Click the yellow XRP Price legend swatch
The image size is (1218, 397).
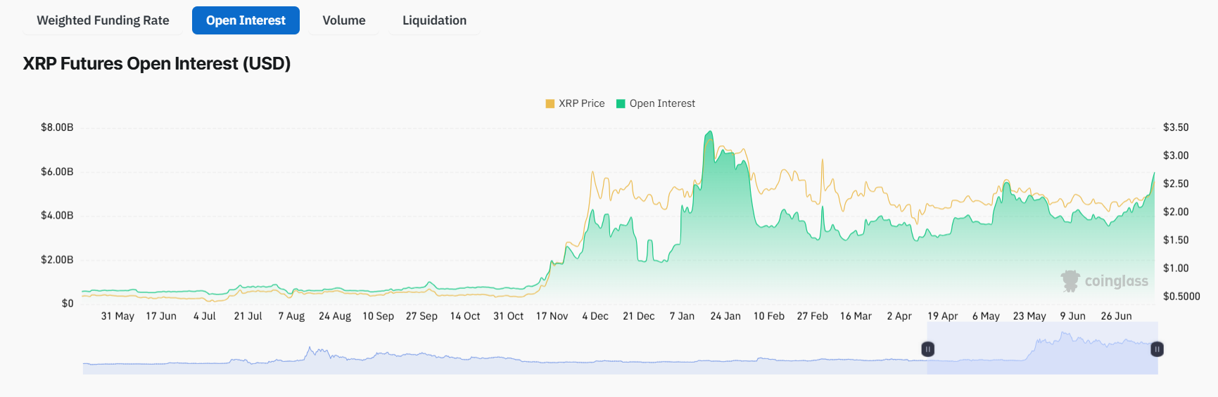(x=550, y=103)
